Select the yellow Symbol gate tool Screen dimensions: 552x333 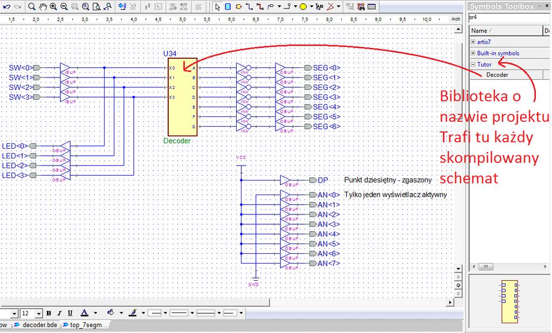pyautogui.click(x=238, y=6)
